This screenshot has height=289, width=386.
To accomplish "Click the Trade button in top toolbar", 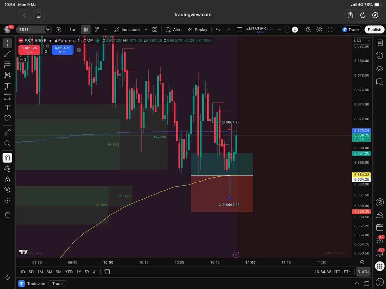I will 351,30.
